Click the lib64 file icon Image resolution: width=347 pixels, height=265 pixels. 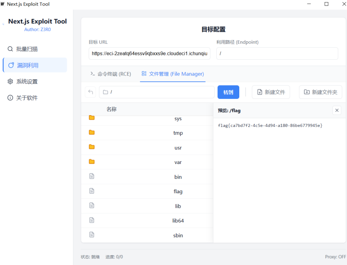[x=92, y=220]
